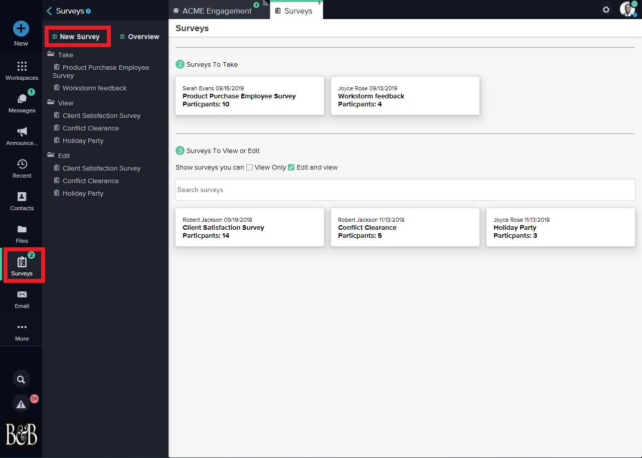Screen dimensions: 642x458
Task: Open Holiday Party under View
Action: 79,140
